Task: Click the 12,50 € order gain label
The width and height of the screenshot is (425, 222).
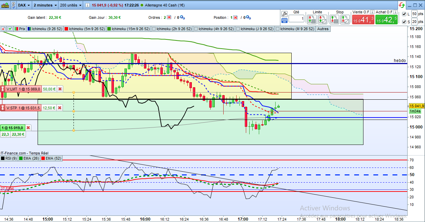Action: pos(49,108)
